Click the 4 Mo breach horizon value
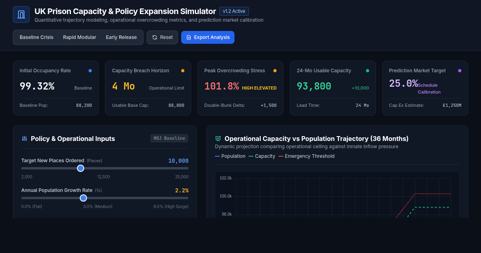 point(123,86)
